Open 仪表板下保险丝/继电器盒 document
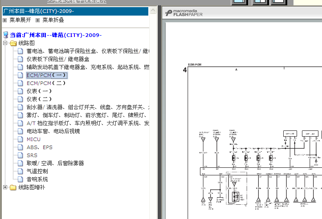The width and height of the screenshot is (322, 219). [x=58, y=59]
